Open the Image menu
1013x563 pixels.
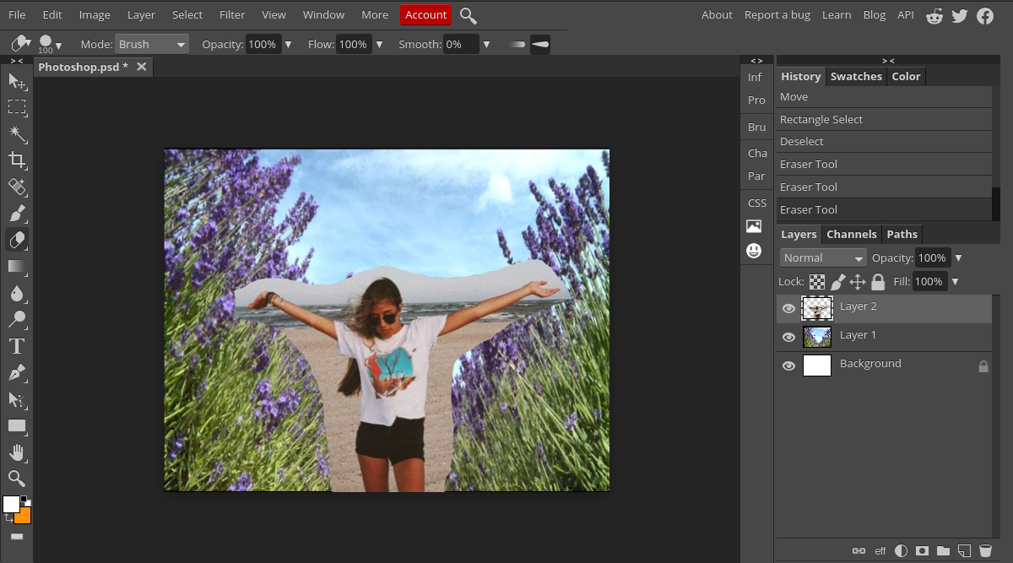(95, 14)
